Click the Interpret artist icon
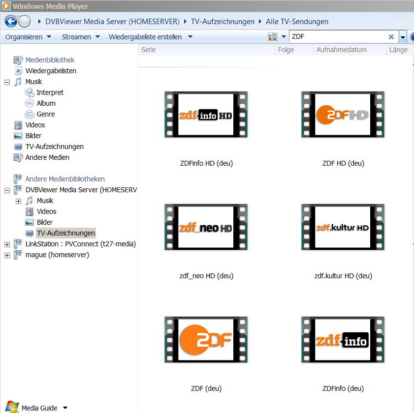The width and height of the screenshot is (414, 413). click(x=30, y=92)
